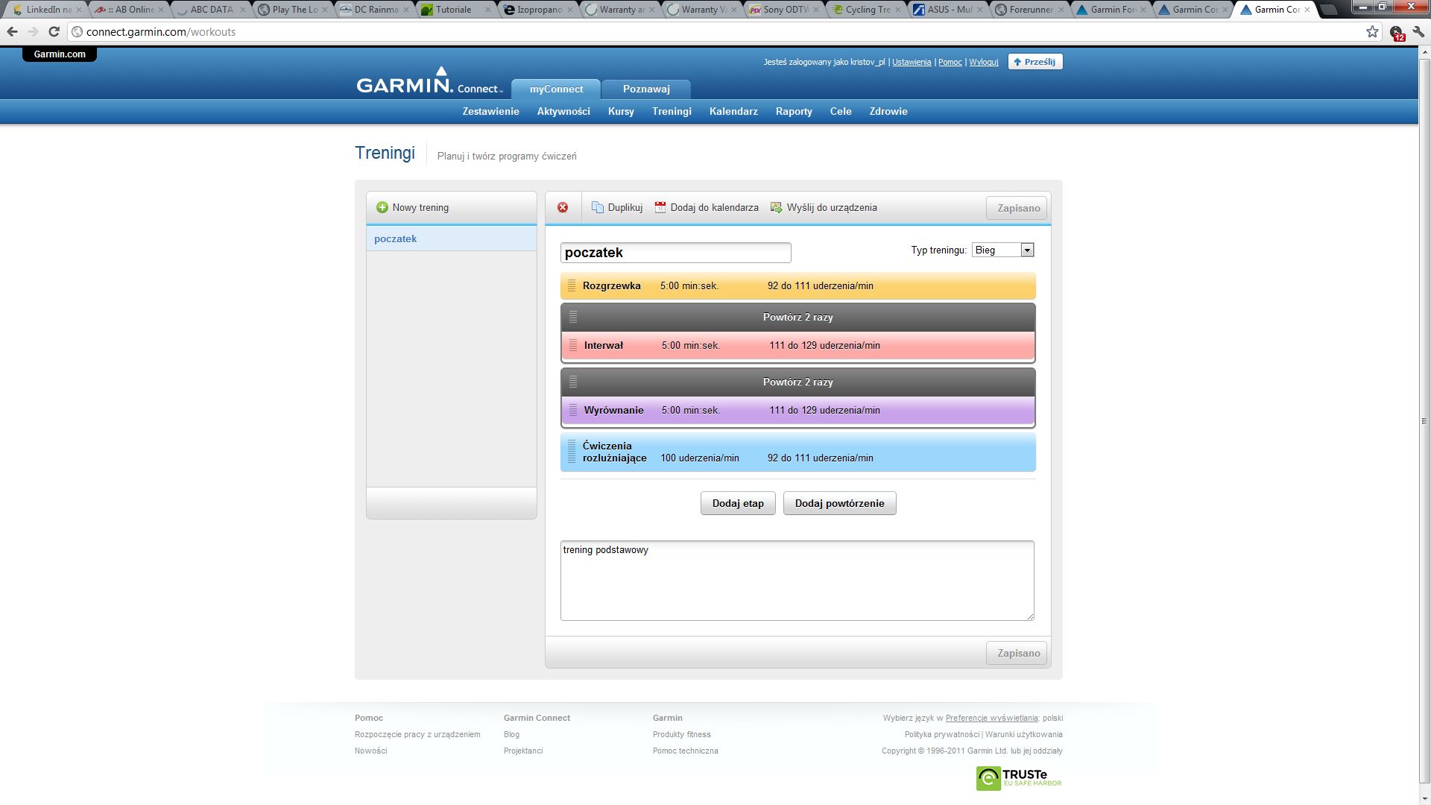Click the bottom Zapisano button

[x=1017, y=654]
